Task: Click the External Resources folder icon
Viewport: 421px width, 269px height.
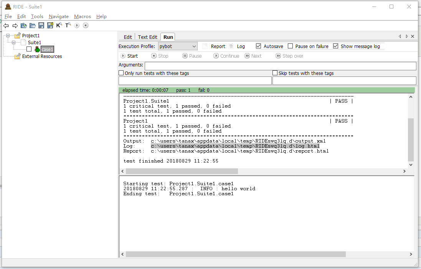Action: click(17, 56)
